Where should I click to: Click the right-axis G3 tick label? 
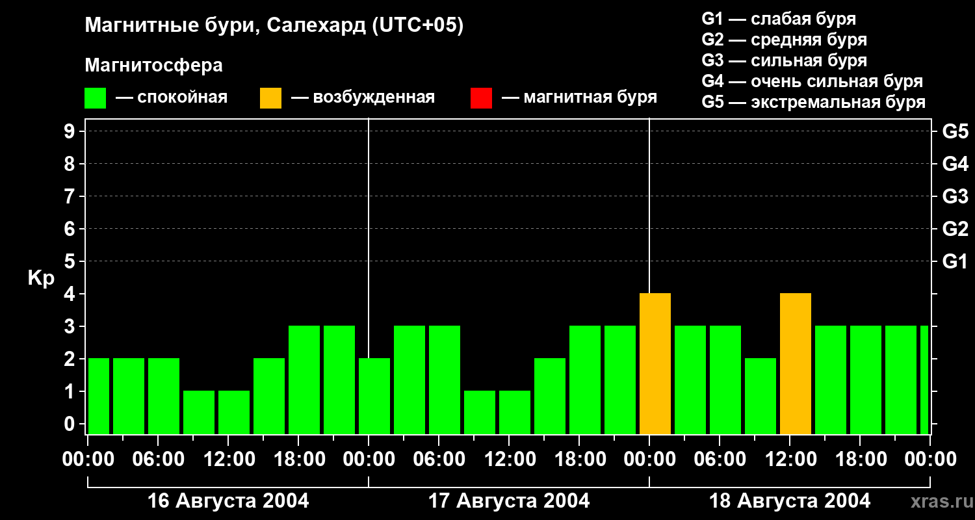955,196
